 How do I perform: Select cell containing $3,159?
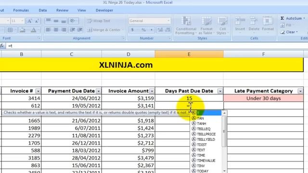[128, 98]
